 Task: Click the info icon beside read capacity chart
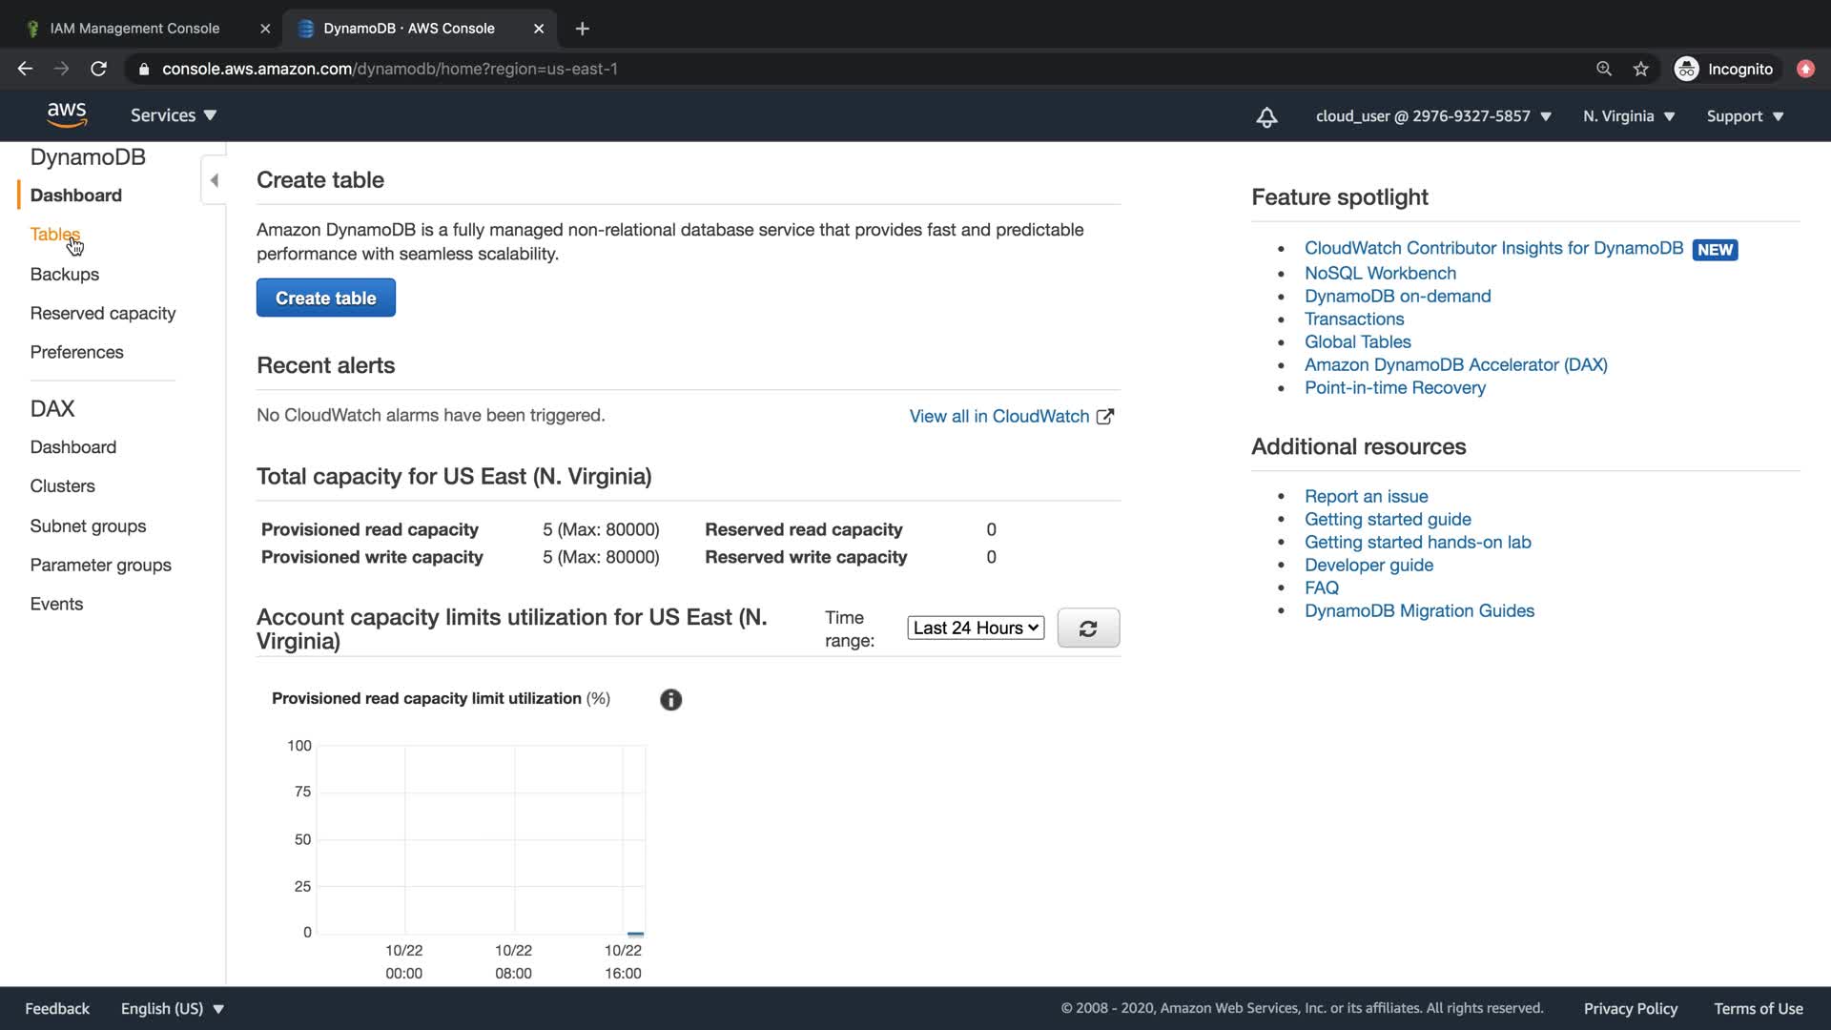(x=670, y=700)
